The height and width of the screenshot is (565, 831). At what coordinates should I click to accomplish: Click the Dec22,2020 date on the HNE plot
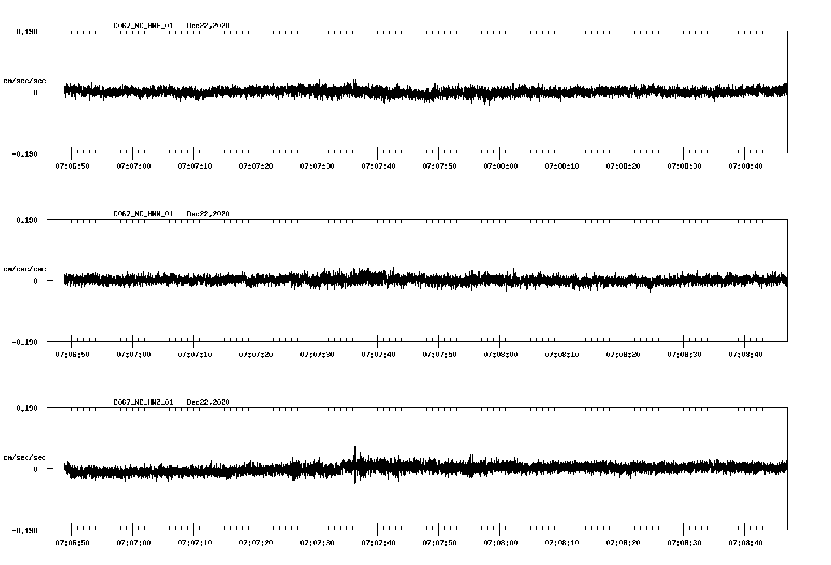(x=207, y=26)
